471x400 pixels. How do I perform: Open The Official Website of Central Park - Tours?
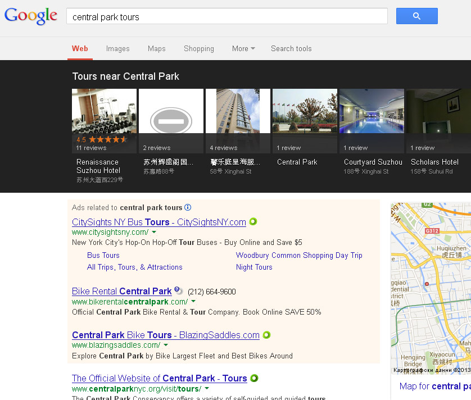pyautogui.click(x=159, y=379)
